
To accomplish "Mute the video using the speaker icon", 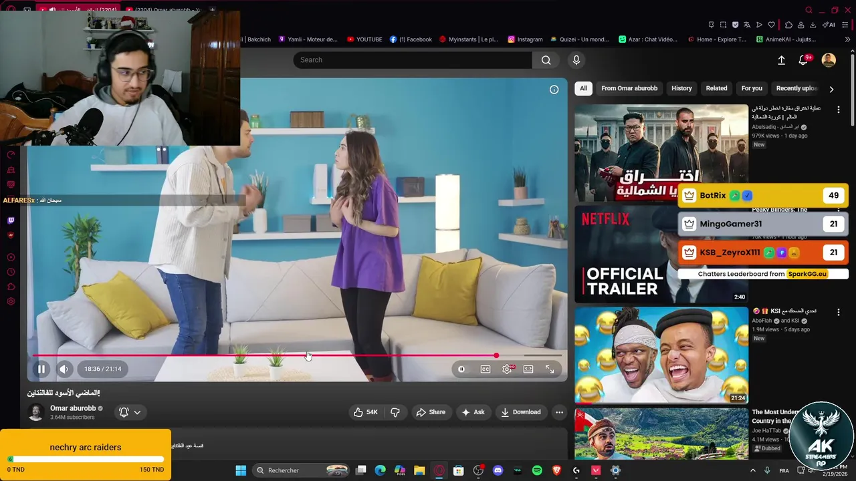I will click(64, 369).
